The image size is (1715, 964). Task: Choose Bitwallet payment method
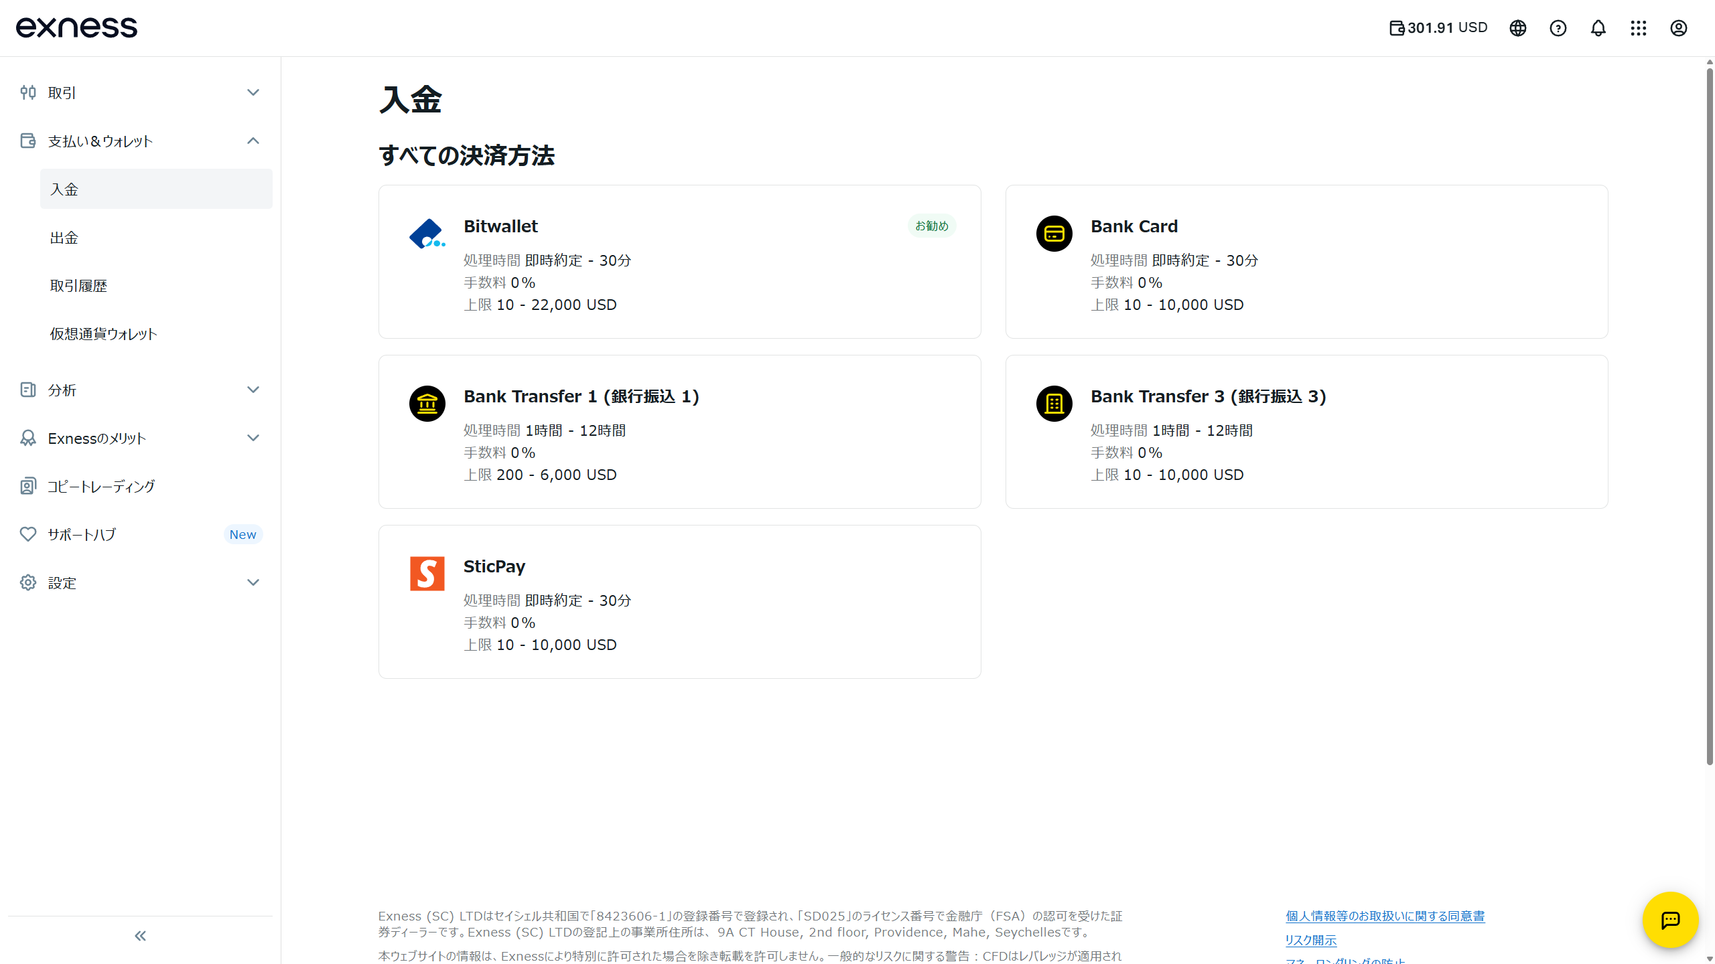coord(680,262)
